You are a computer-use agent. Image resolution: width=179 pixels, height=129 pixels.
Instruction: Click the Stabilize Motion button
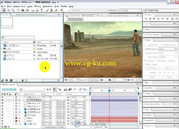tap(169, 45)
